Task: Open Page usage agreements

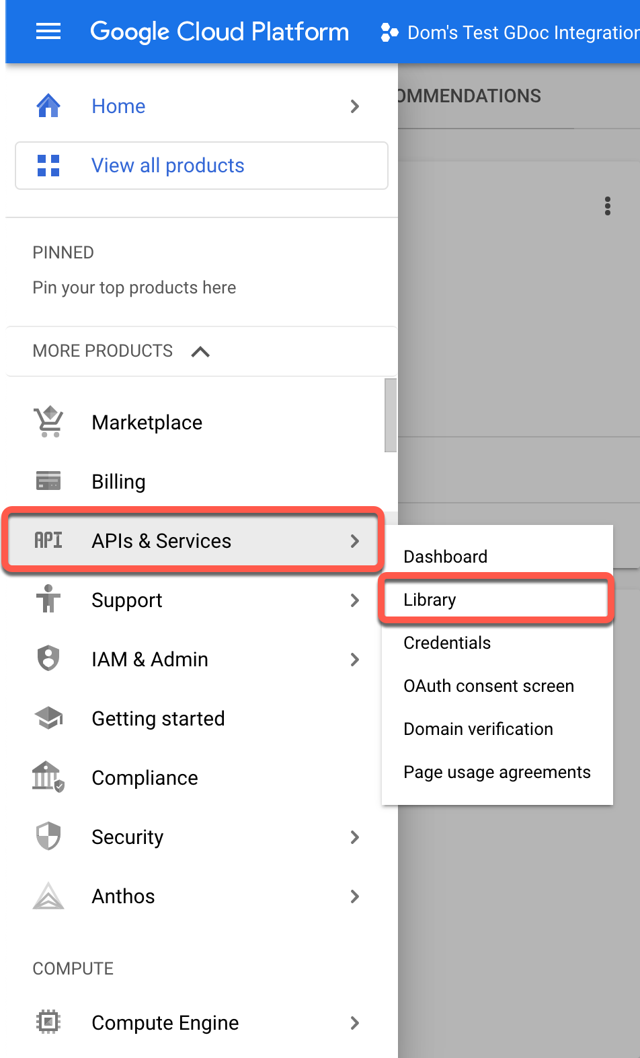Action: [x=497, y=772]
